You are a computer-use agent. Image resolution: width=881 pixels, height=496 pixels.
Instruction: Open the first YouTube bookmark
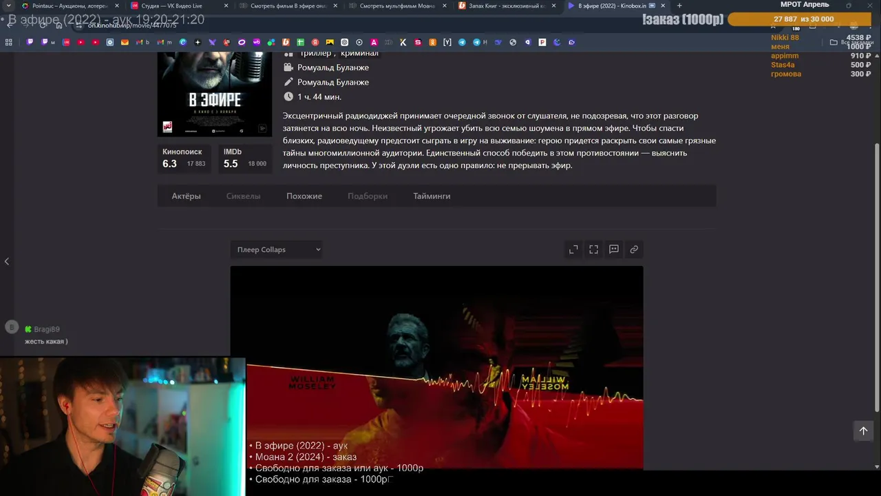pos(81,42)
